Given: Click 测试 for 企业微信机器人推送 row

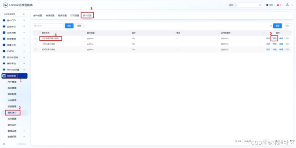Looking at the screenshot, I should pos(268,38).
